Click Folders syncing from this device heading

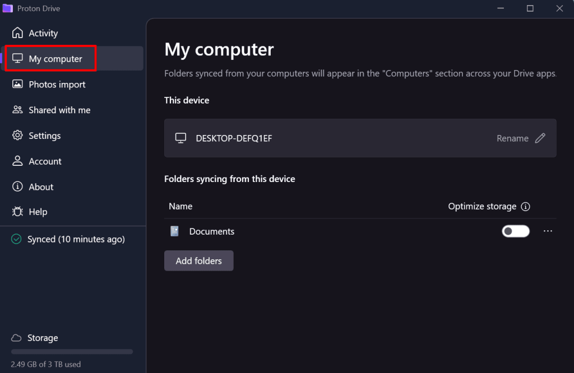click(229, 179)
